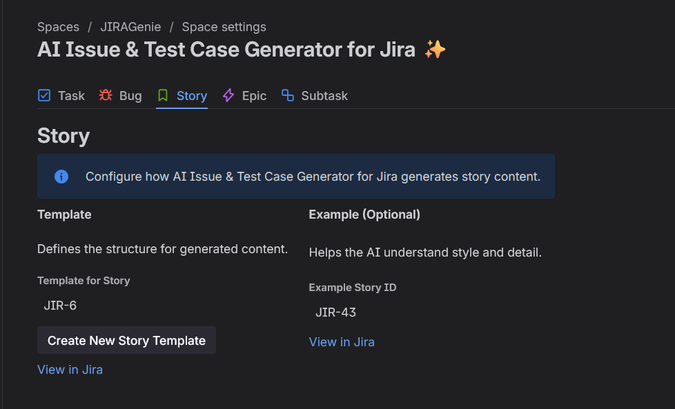The height and width of the screenshot is (409, 675).
Task: Open View in Jira under the template section
Action: click(x=70, y=369)
